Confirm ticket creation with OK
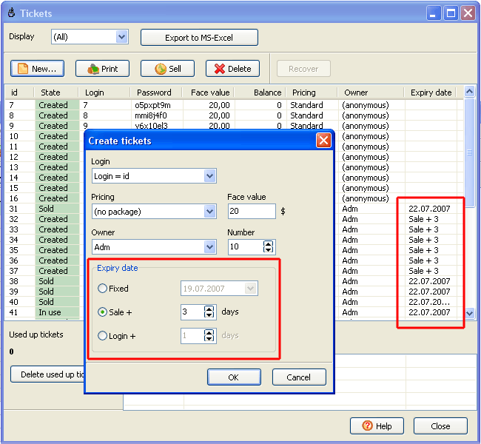 pyautogui.click(x=234, y=377)
